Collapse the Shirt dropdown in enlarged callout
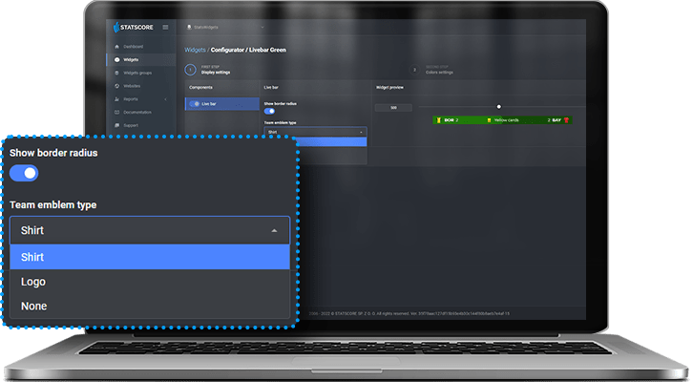Screen dimensions: 693x382 click(x=149, y=230)
